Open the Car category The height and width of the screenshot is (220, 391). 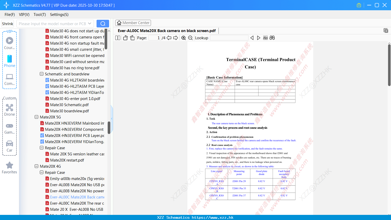tap(9, 146)
